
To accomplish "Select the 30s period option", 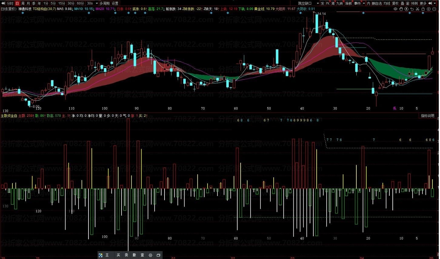I will click(90, 3).
